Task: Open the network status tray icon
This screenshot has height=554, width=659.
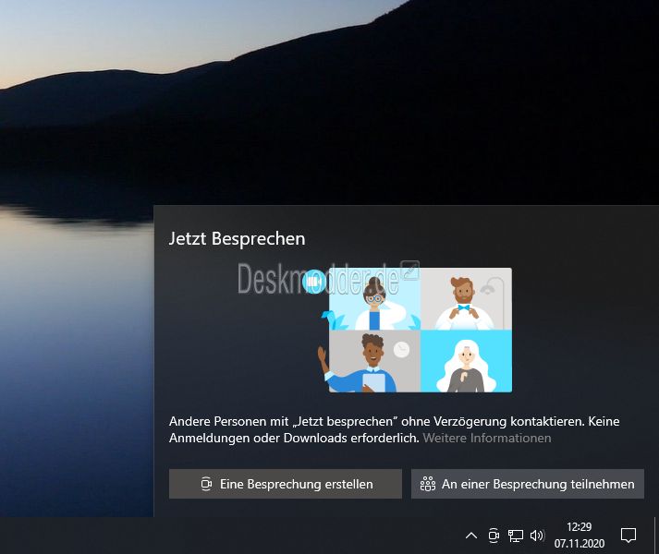Action: [x=515, y=536]
